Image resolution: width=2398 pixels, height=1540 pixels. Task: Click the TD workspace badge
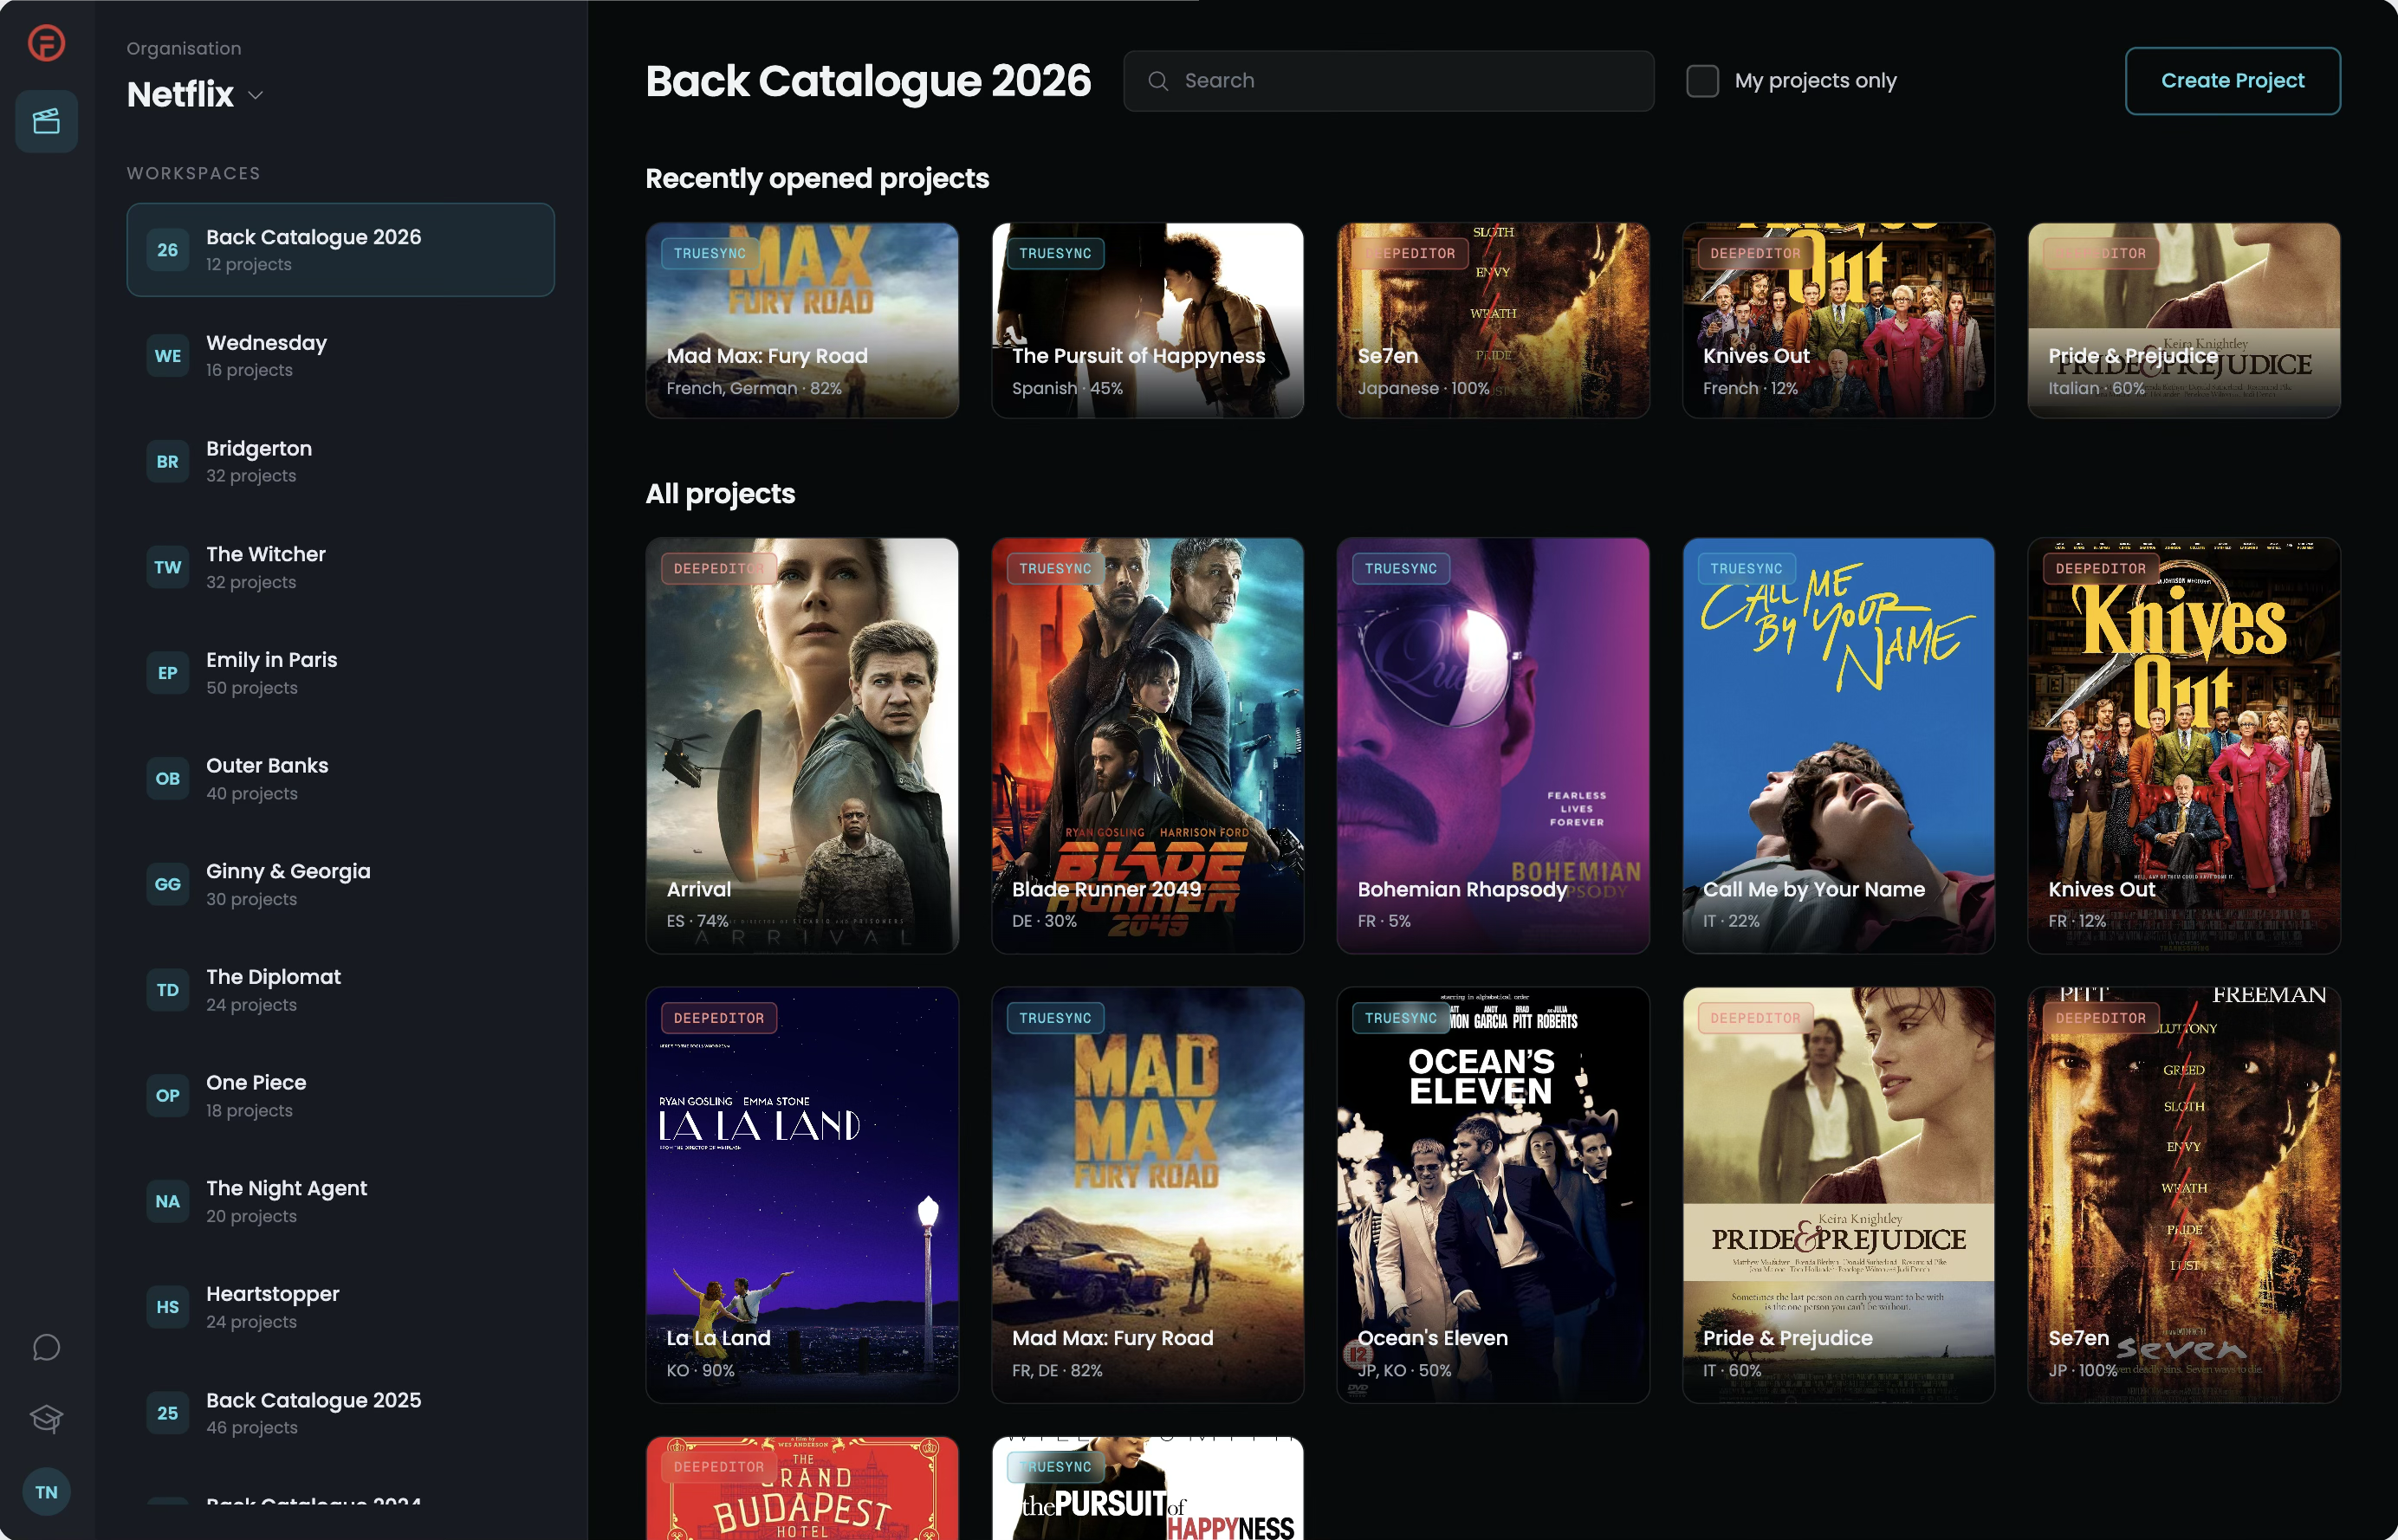(168, 990)
